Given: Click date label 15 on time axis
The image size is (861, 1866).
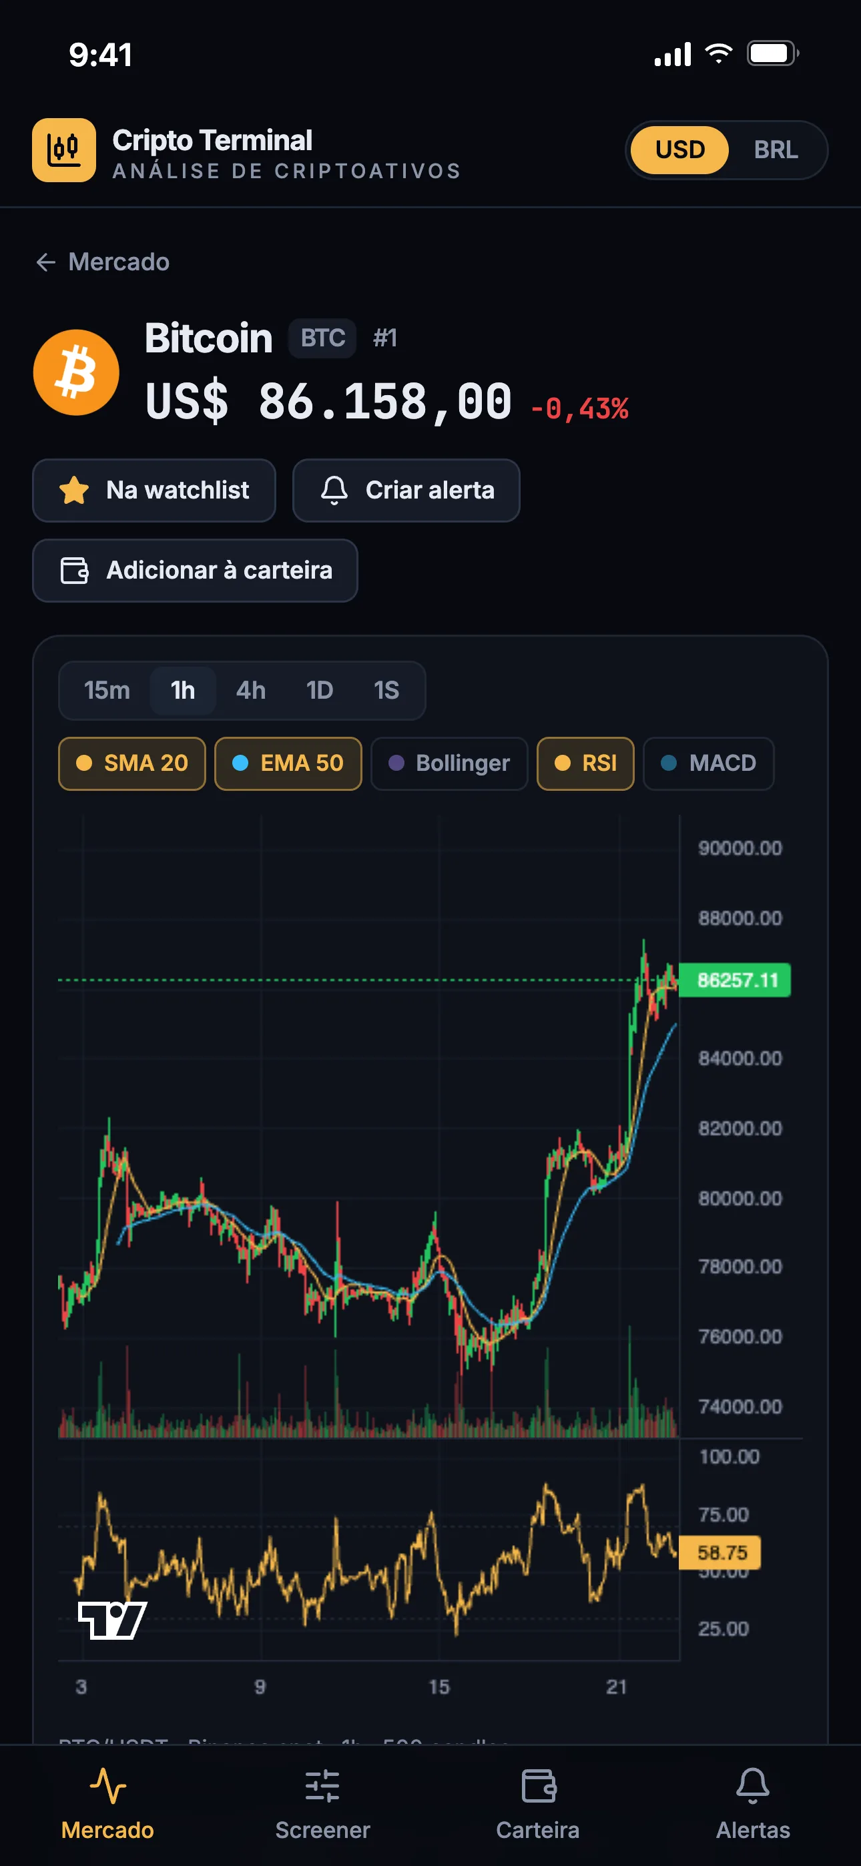Looking at the screenshot, I should click(439, 1687).
